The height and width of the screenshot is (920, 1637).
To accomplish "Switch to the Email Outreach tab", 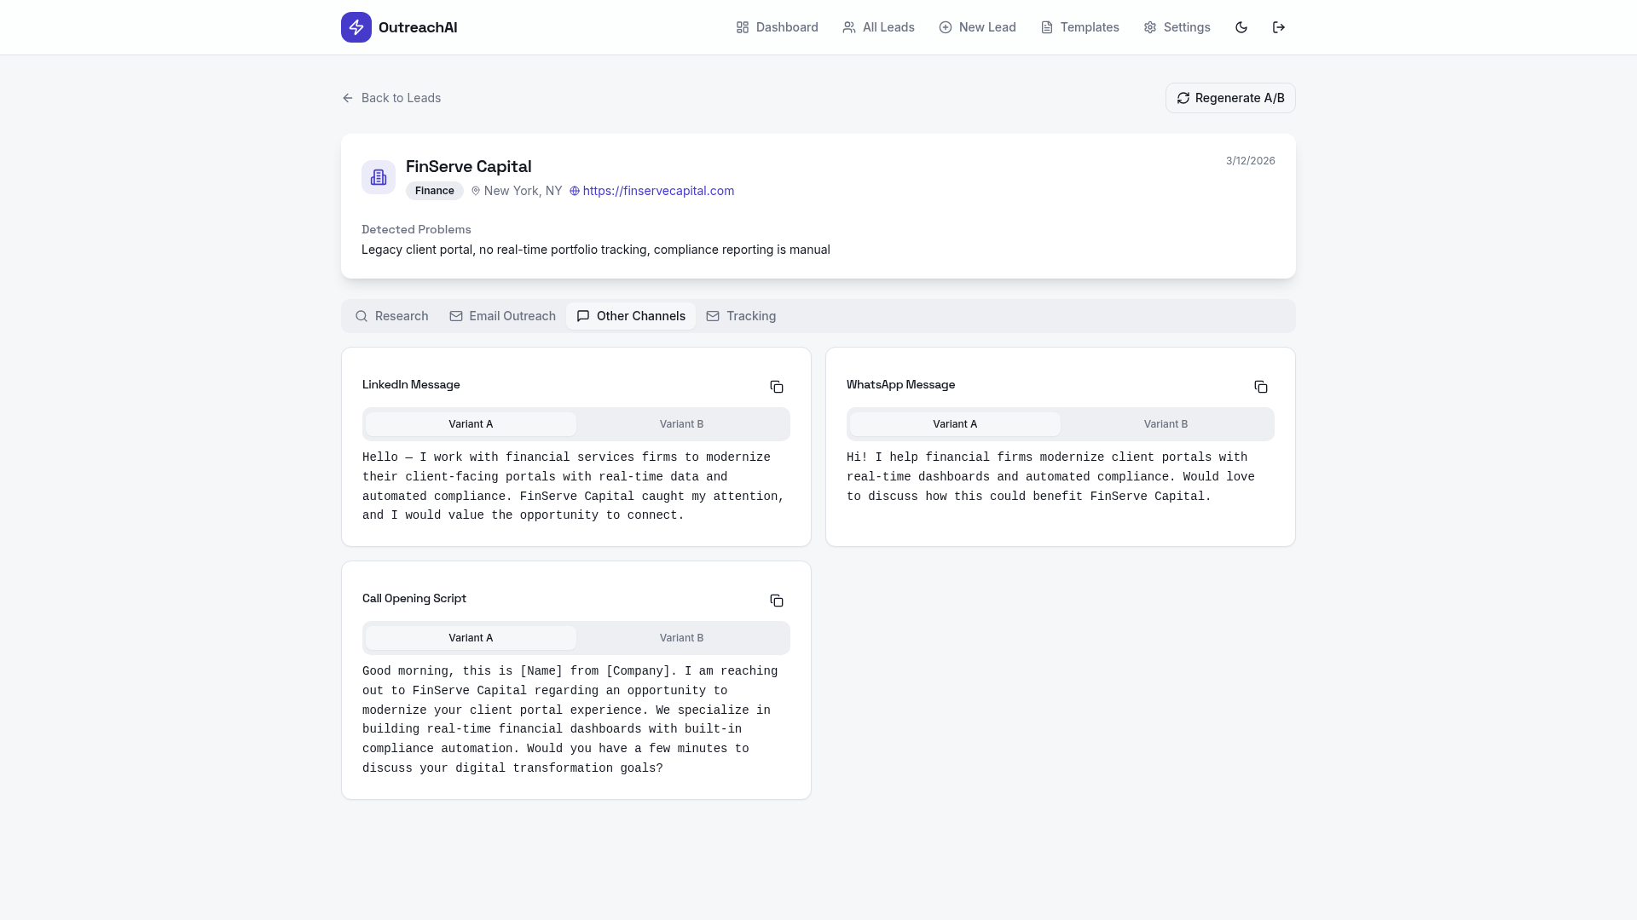I will coord(503,316).
